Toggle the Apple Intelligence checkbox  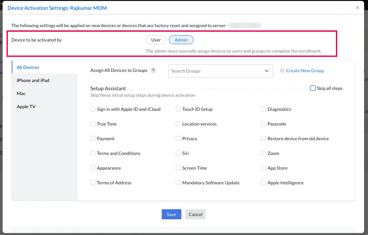263,182
